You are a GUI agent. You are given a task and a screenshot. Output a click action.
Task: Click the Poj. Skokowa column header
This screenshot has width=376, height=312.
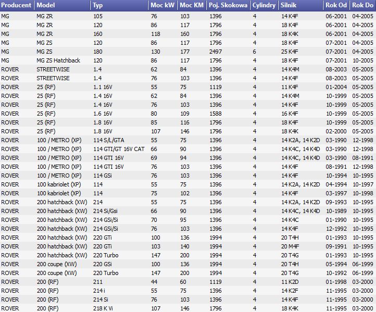228,5
